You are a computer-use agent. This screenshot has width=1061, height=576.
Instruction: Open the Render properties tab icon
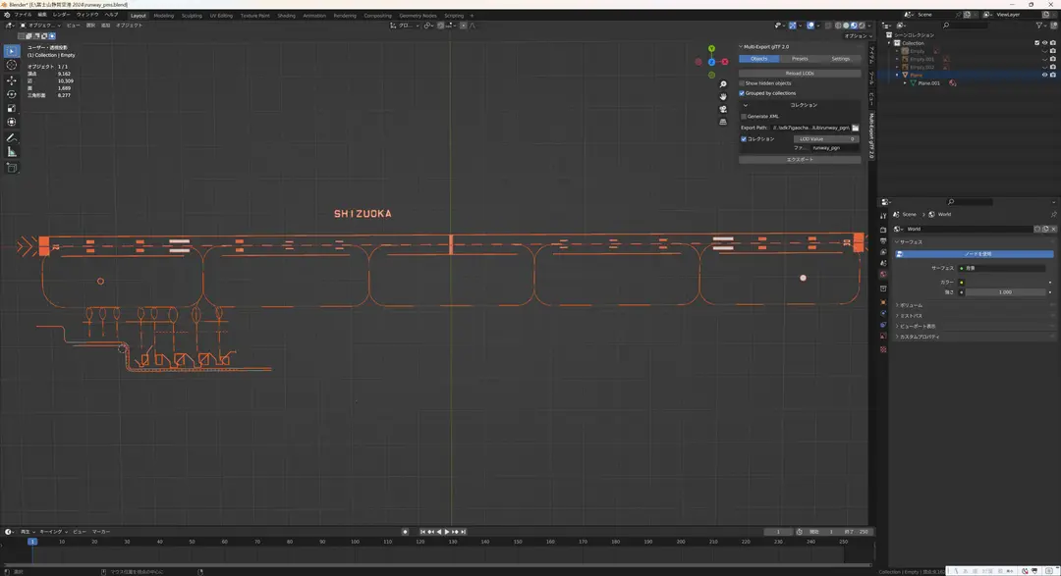(x=883, y=231)
